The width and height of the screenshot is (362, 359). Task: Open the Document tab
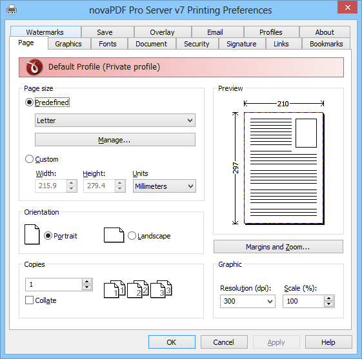click(x=152, y=44)
